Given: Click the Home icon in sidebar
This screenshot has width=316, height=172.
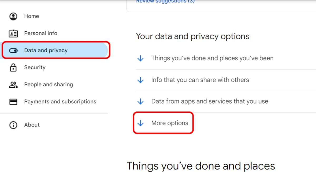Looking at the screenshot, I should pos(13,16).
